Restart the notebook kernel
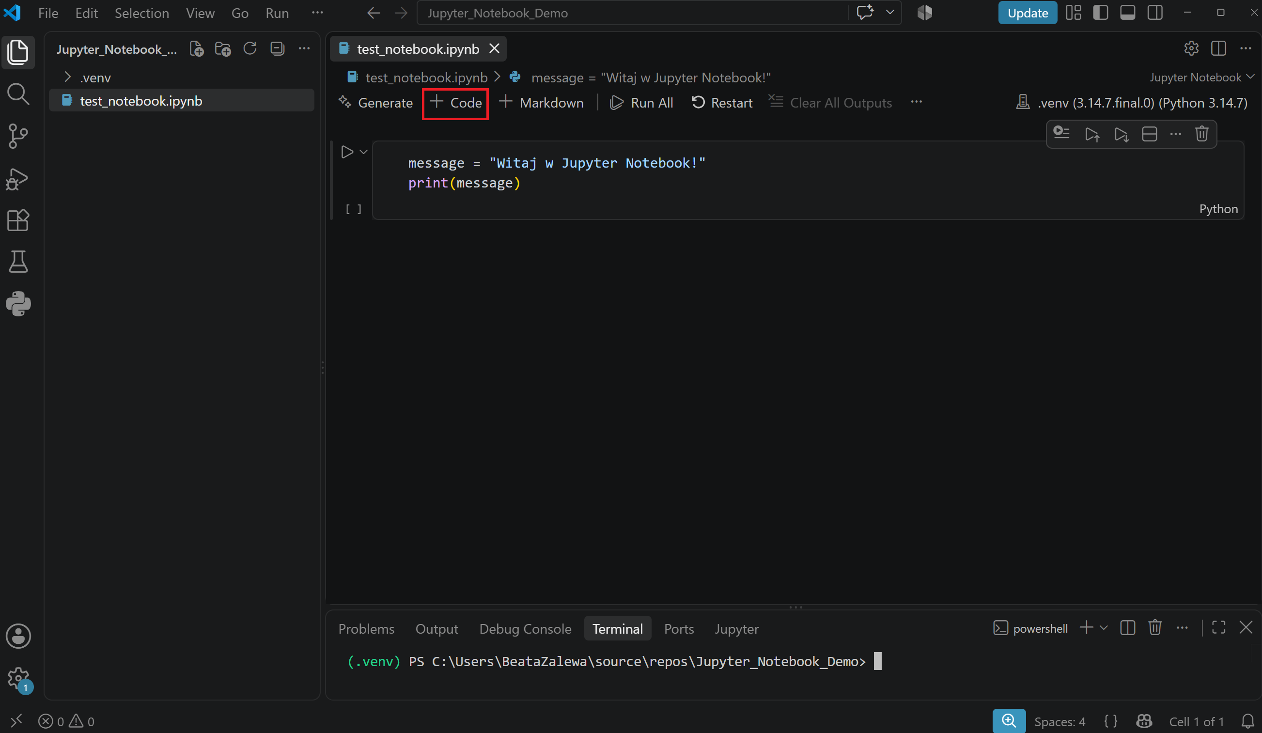 (722, 103)
